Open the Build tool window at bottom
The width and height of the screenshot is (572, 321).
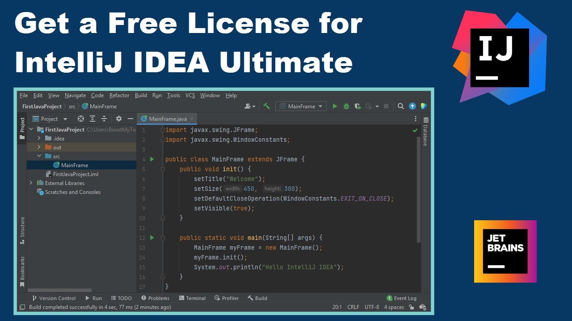tap(257, 298)
